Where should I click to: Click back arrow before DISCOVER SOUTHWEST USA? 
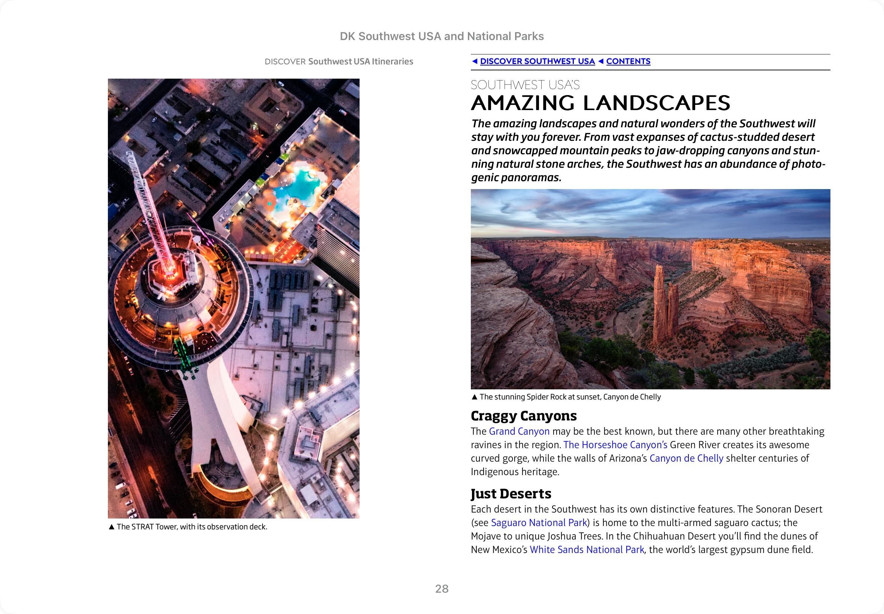pos(475,61)
